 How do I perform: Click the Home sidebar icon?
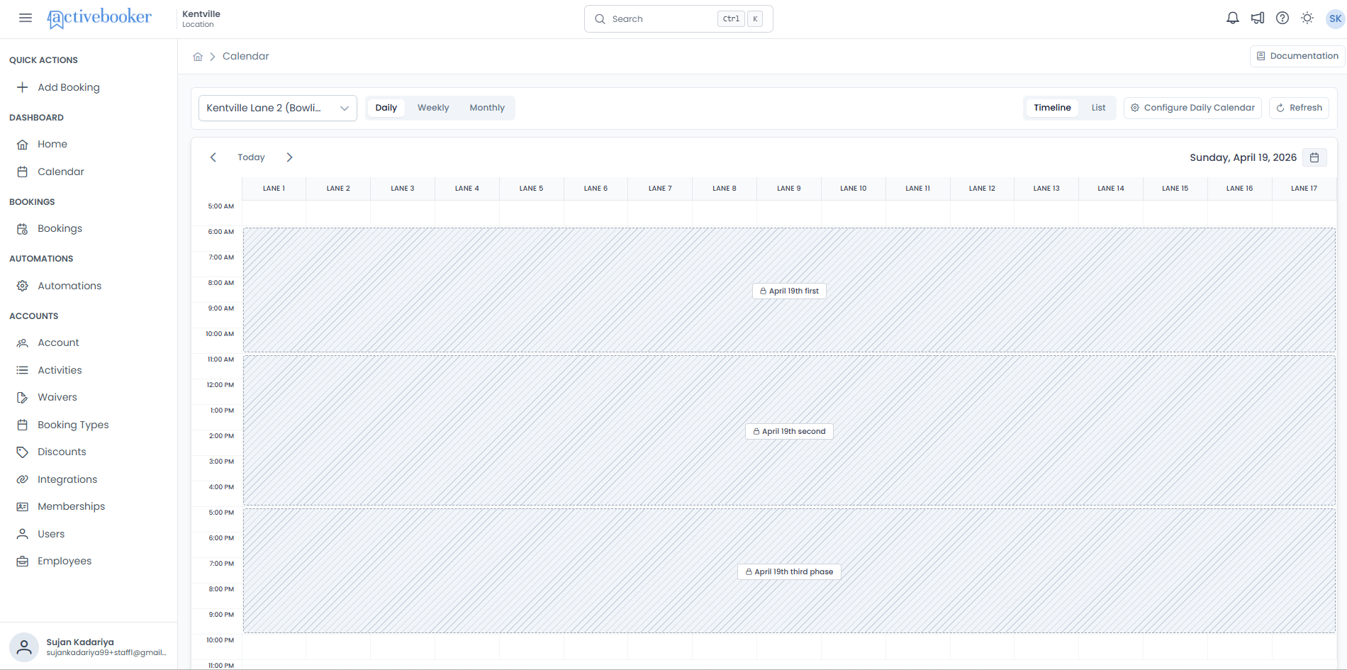23,144
